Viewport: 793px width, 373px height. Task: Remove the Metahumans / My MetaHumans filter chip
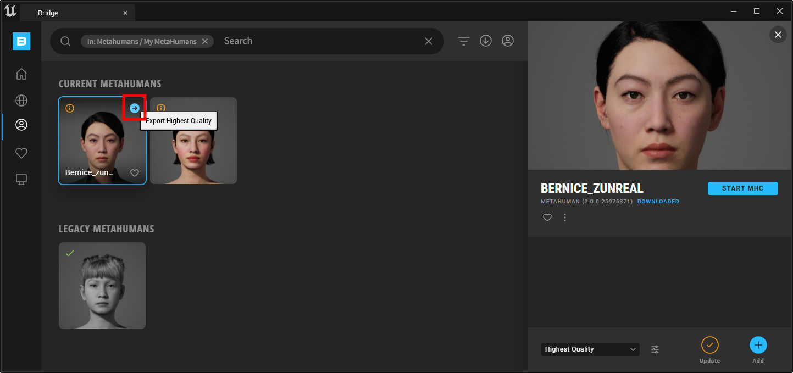pos(205,41)
